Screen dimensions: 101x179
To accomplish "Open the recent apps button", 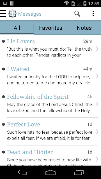I will pos(79,172).
